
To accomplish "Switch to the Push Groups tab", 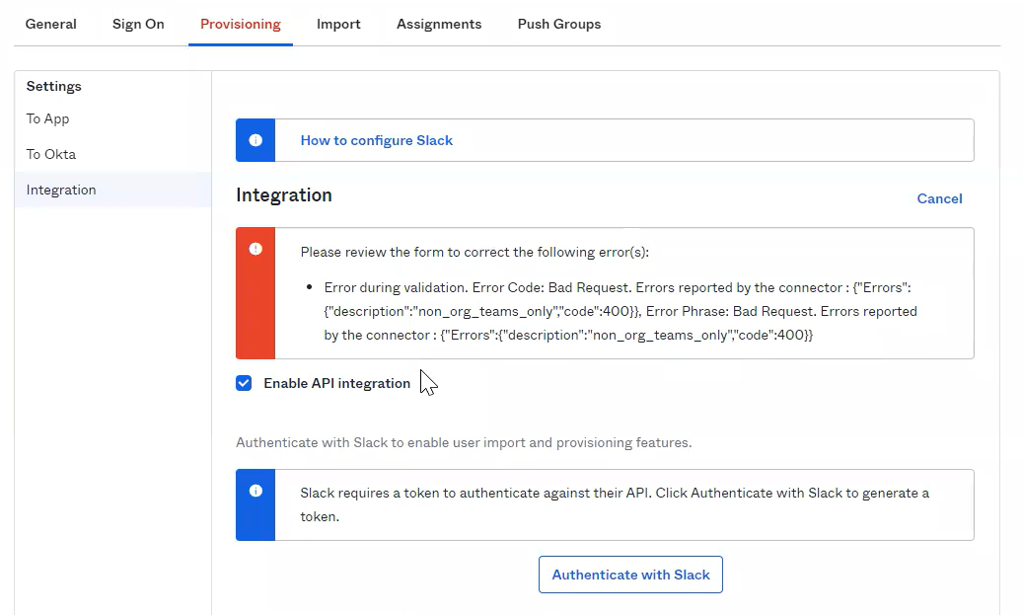I will (x=559, y=24).
